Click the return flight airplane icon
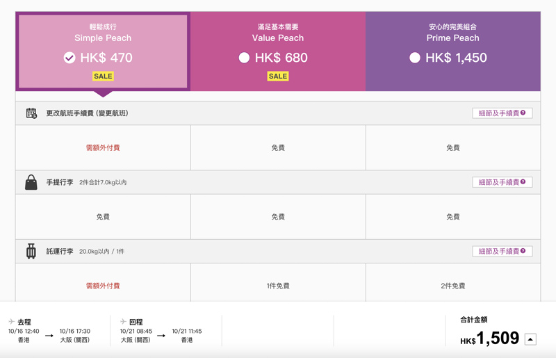The height and width of the screenshot is (358, 556). pos(124,321)
